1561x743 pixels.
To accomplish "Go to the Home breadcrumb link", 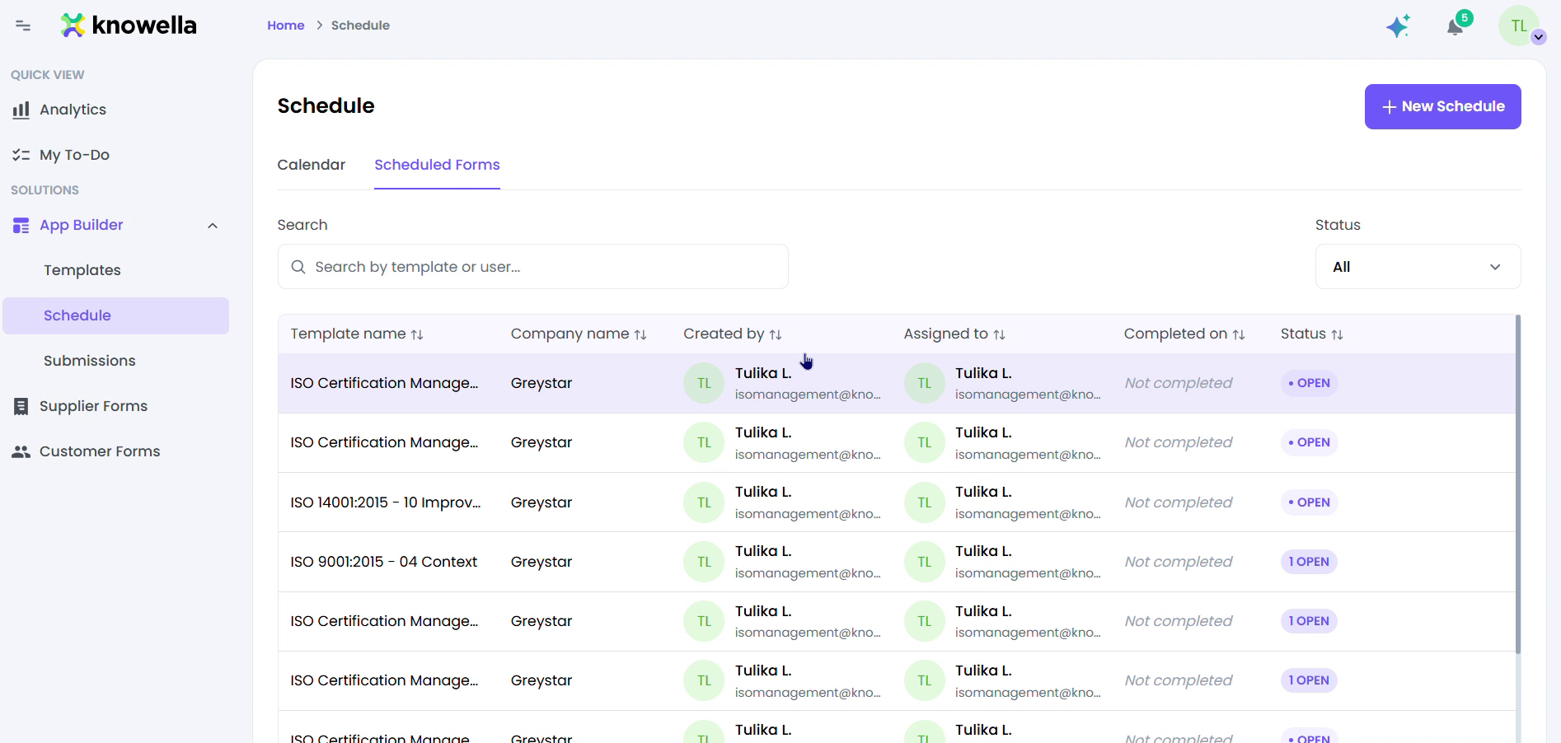I will pos(286,26).
